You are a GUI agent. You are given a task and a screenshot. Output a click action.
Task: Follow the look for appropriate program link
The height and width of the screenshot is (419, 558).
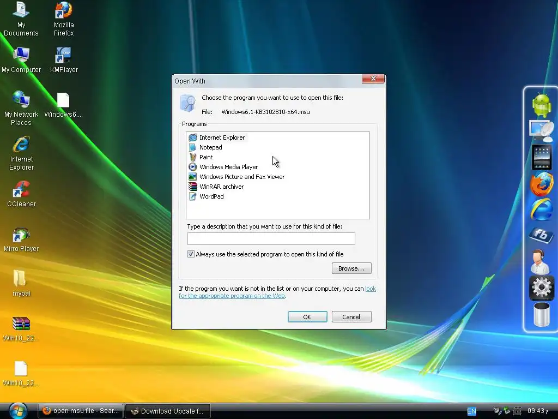(232, 296)
